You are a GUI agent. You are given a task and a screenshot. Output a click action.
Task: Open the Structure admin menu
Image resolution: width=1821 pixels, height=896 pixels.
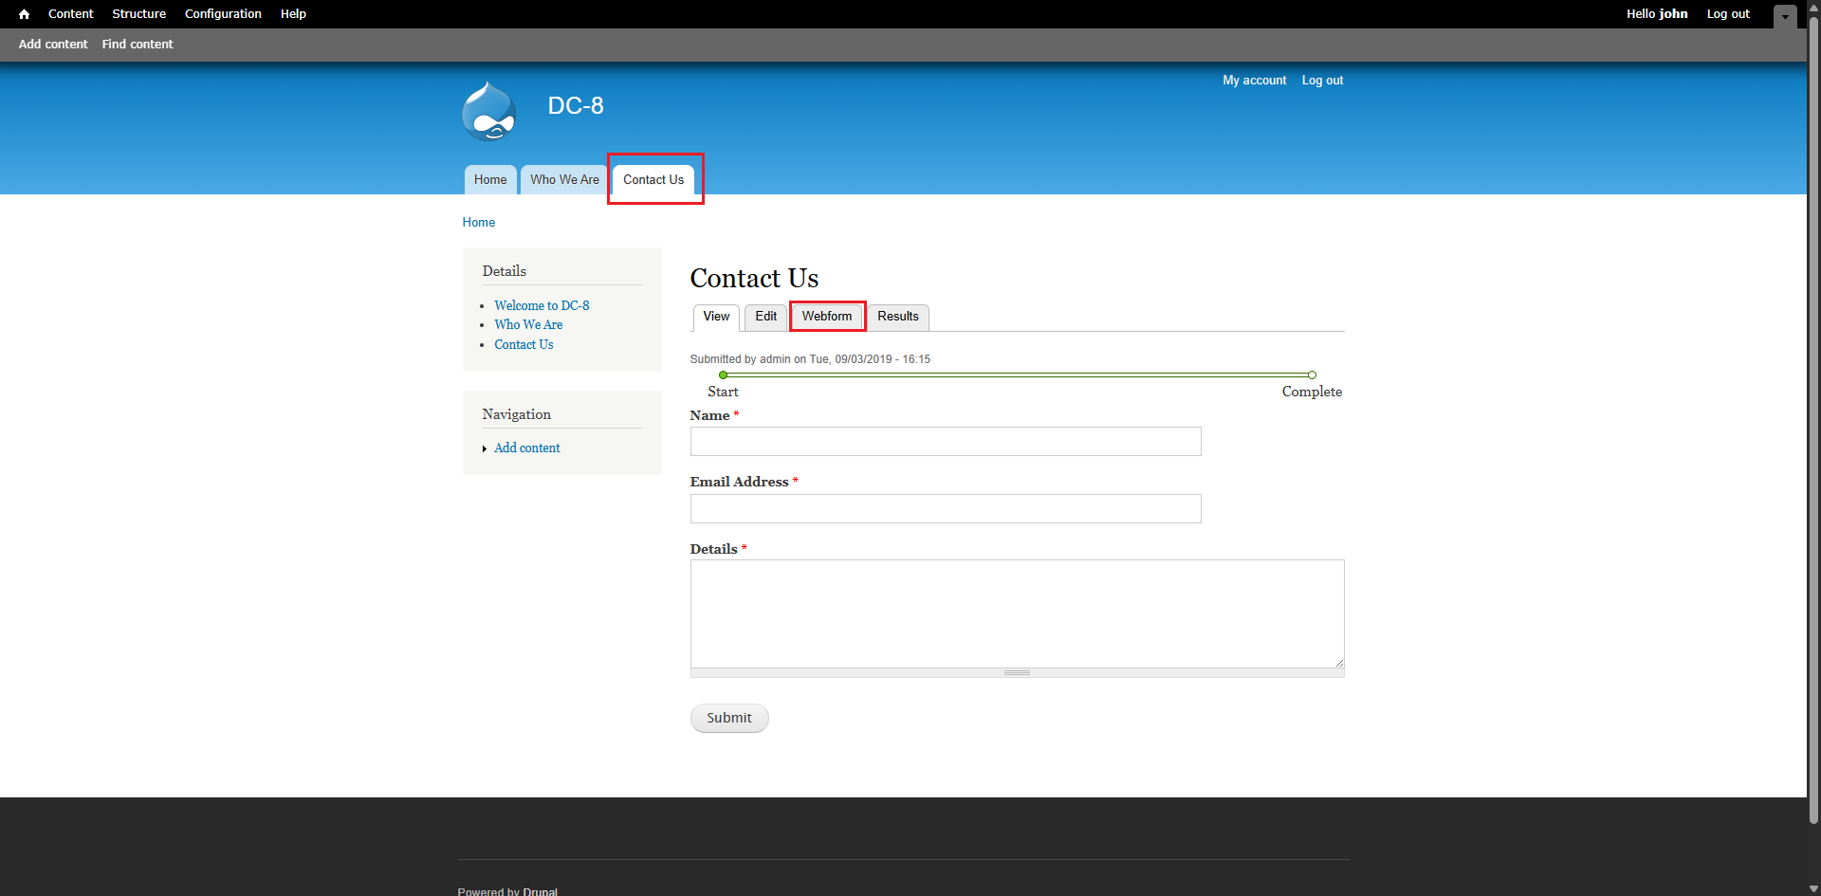pyautogui.click(x=138, y=14)
